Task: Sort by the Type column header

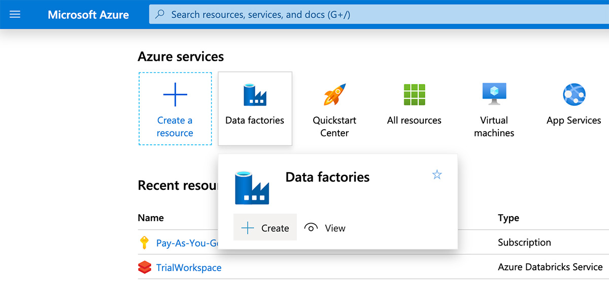Action: click(509, 218)
